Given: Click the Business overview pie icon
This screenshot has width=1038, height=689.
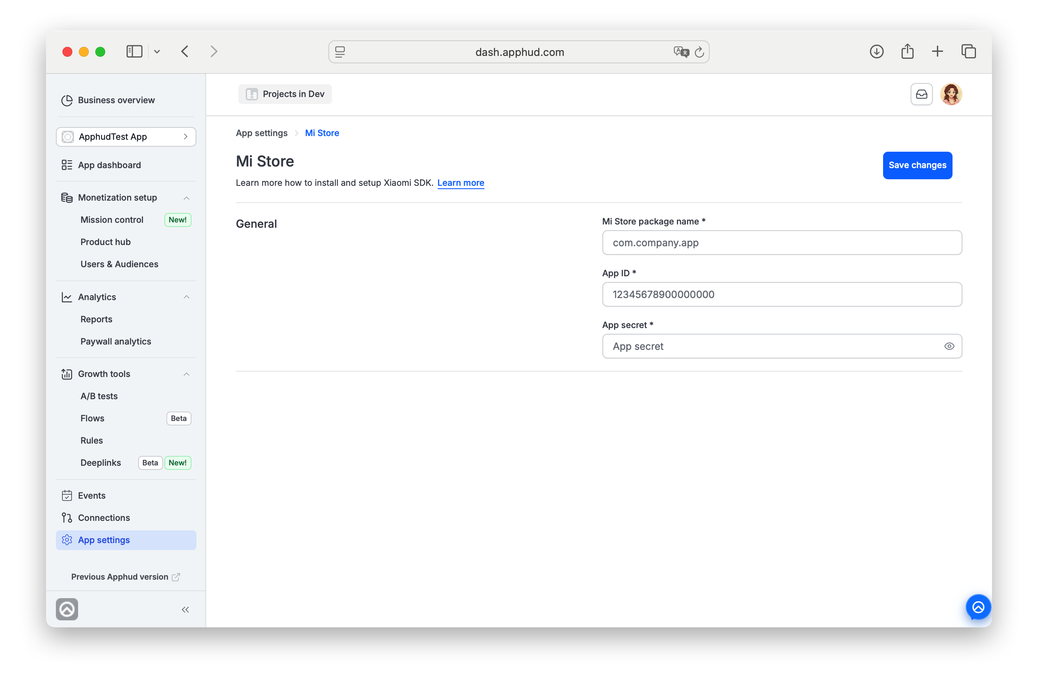Looking at the screenshot, I should coord(67,100).
